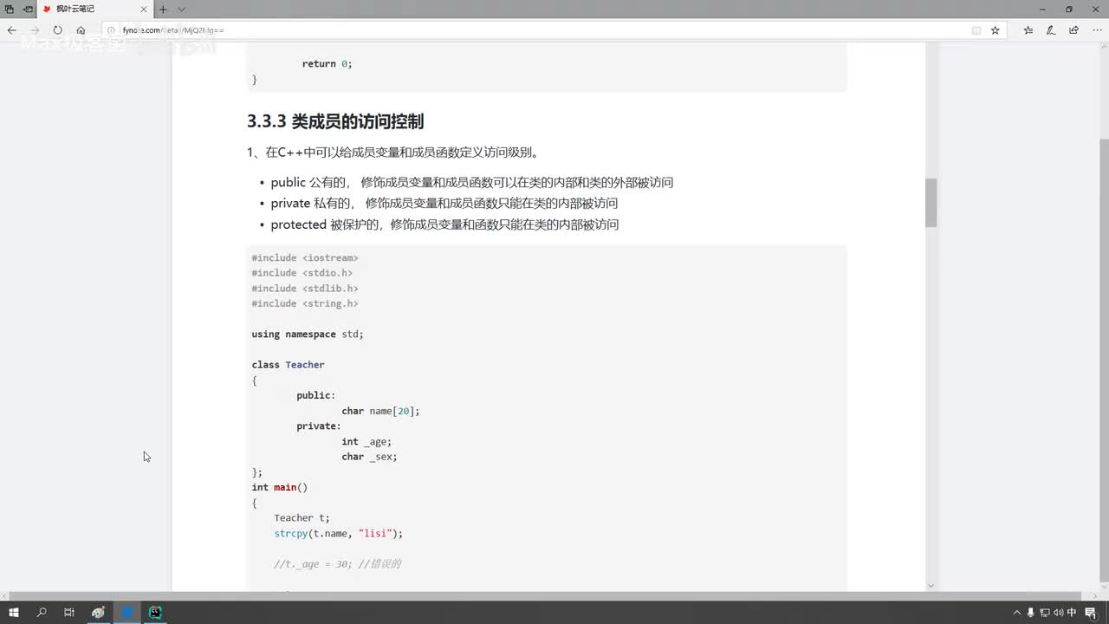Click the code line #include <iostream>
The width and height of the screenshot is (1109, 624).
tap(305, 257)
